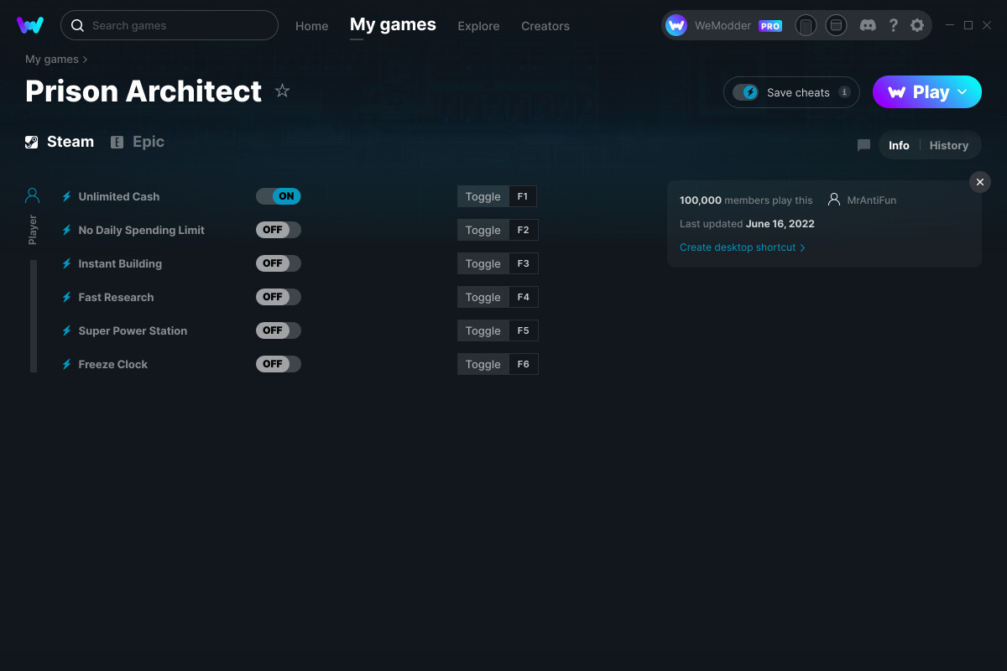Click the F2 hotkey box

click(x=524, y=230)
